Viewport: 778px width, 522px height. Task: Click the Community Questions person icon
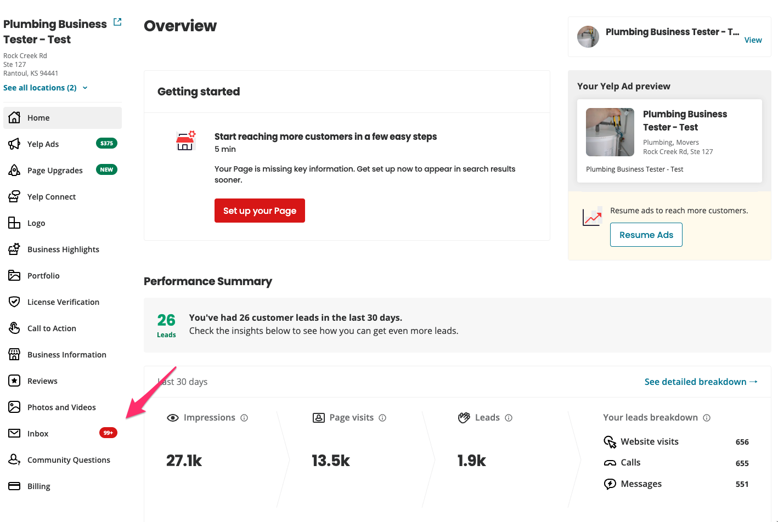(x=14, y=460)
